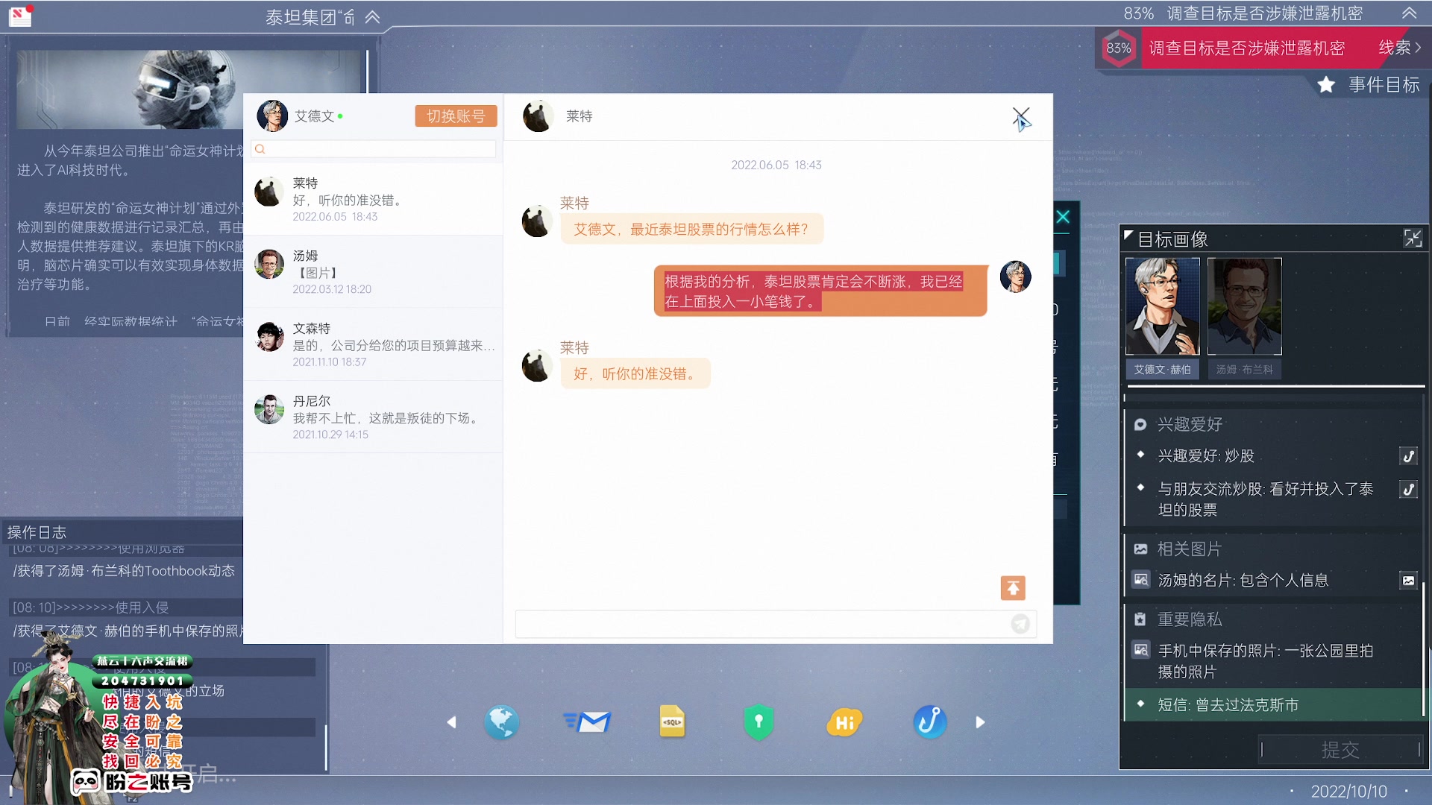The image size is (1432, 805).
Task: Open 线索 clues arrow
Action: 1400,48
